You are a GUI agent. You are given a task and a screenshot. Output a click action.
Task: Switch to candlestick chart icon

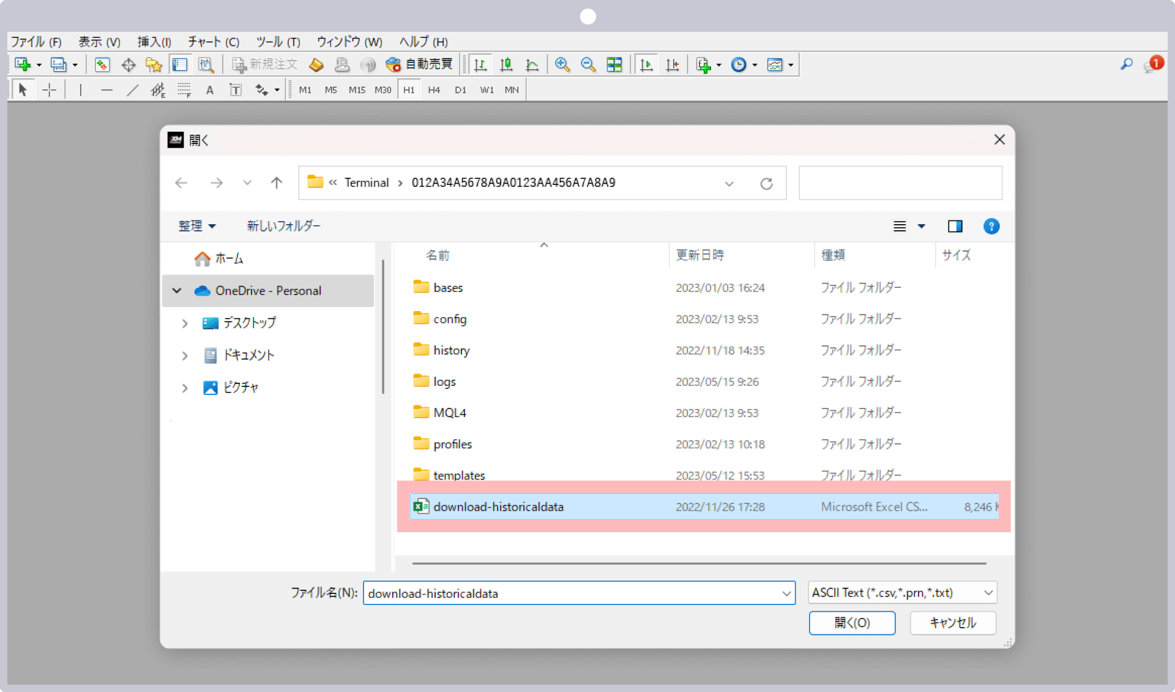pos(506,64)
